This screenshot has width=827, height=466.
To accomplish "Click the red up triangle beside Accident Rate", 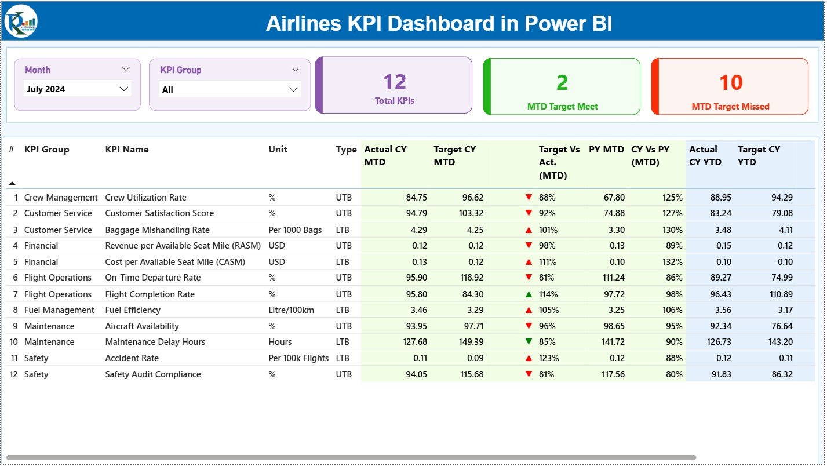I will pos(529,358).
